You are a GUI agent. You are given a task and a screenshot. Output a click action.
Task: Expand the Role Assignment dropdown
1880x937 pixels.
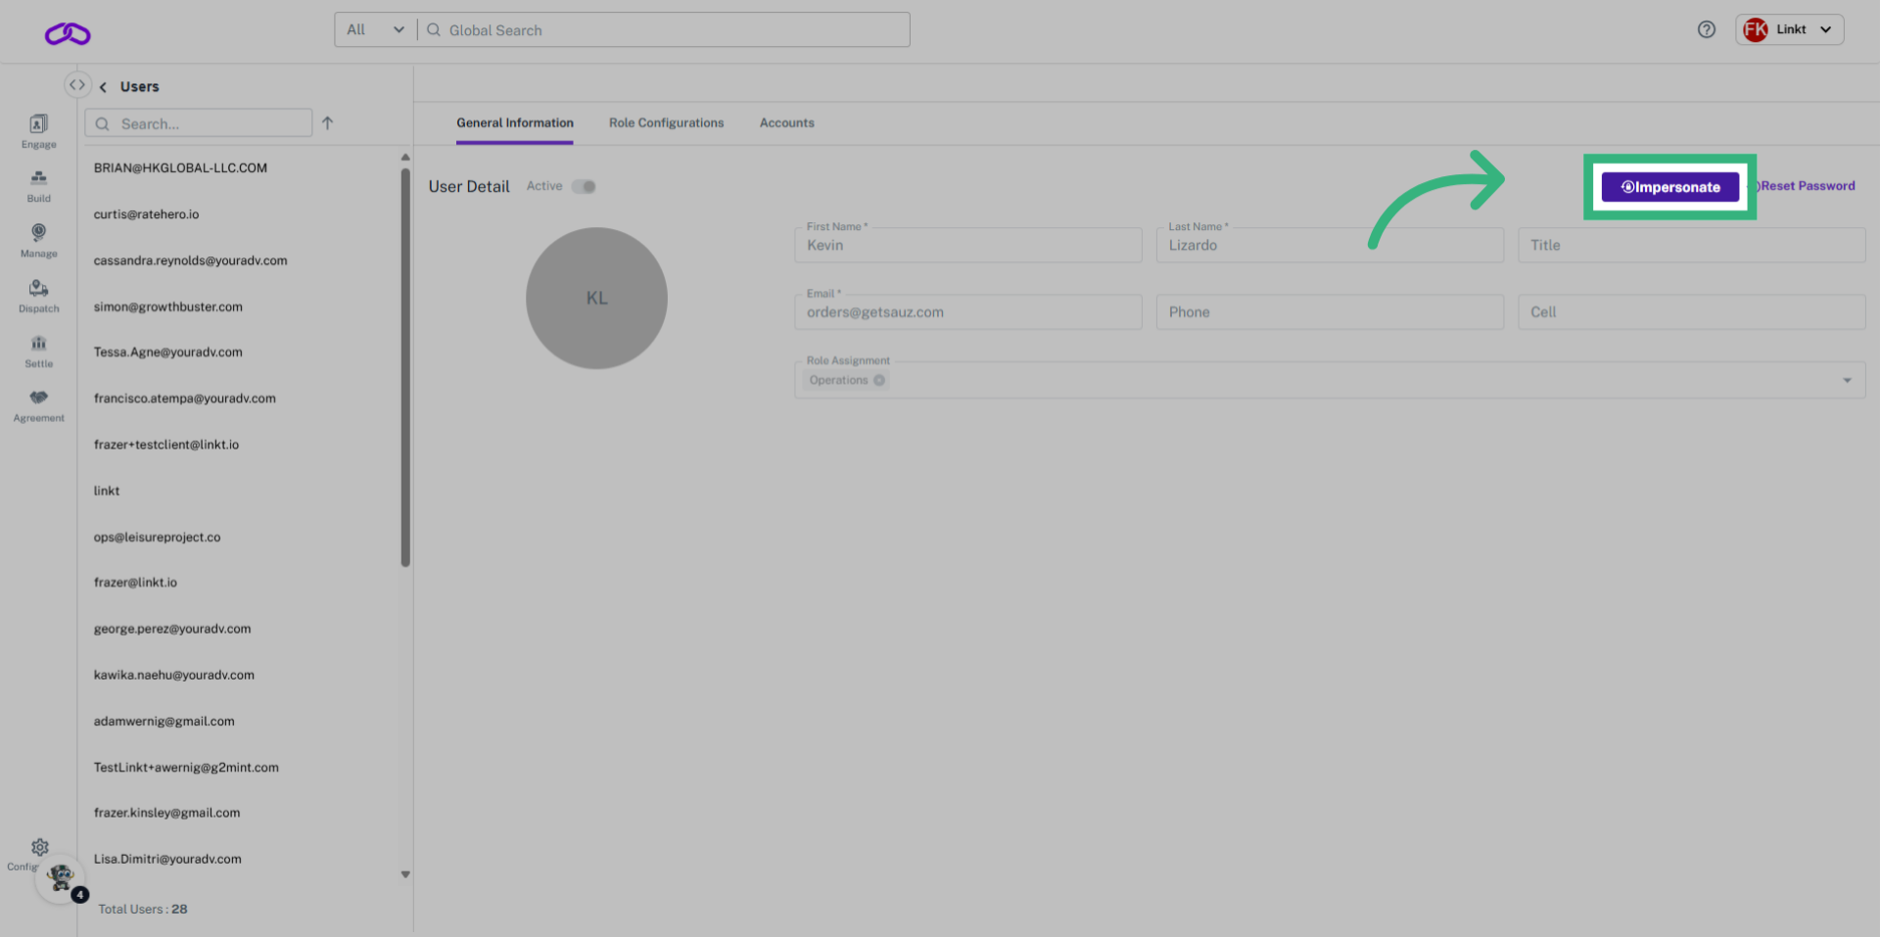click(1847, 381)
